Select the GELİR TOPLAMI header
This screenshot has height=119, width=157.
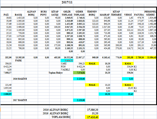click(x=67, y=13)
